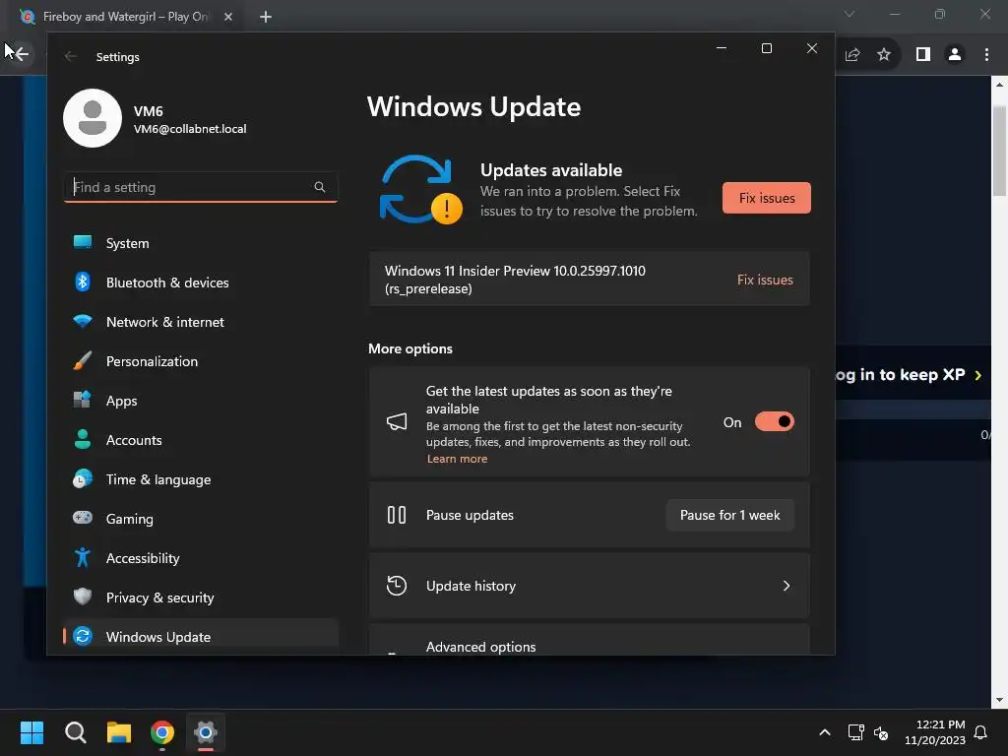This screenshot has height=756, width=1008.
Task: Click the Pause updates pause icon
Action: (x=397, y=515)
